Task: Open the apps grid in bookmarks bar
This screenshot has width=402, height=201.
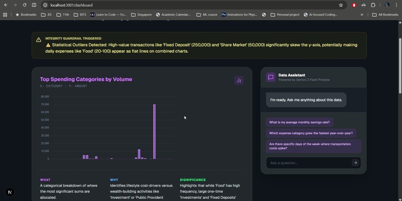Action: [5, 14]
